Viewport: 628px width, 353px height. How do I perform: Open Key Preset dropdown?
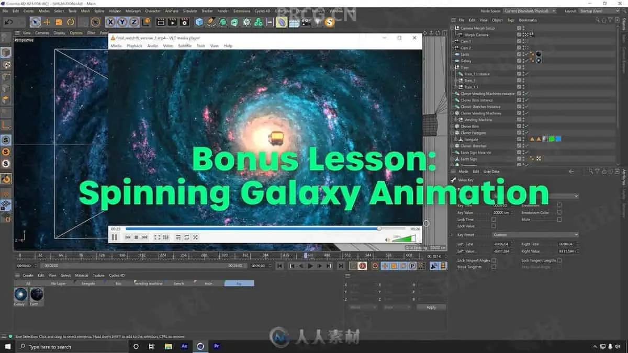pyautogui.click(x=535, y=235)
